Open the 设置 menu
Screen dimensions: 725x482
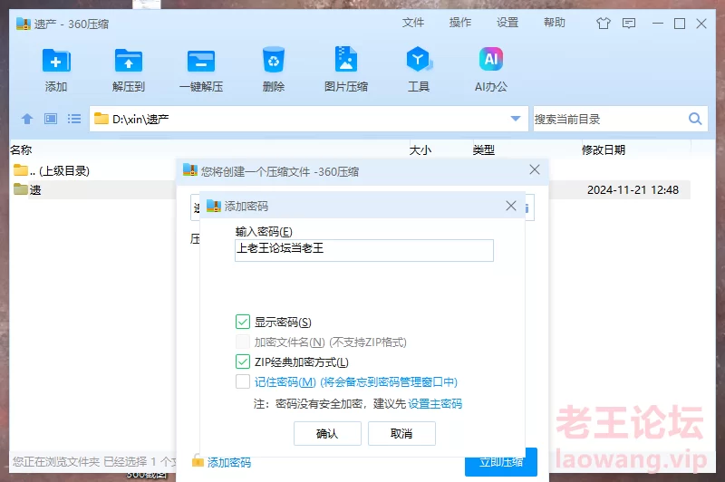[507, 23]
